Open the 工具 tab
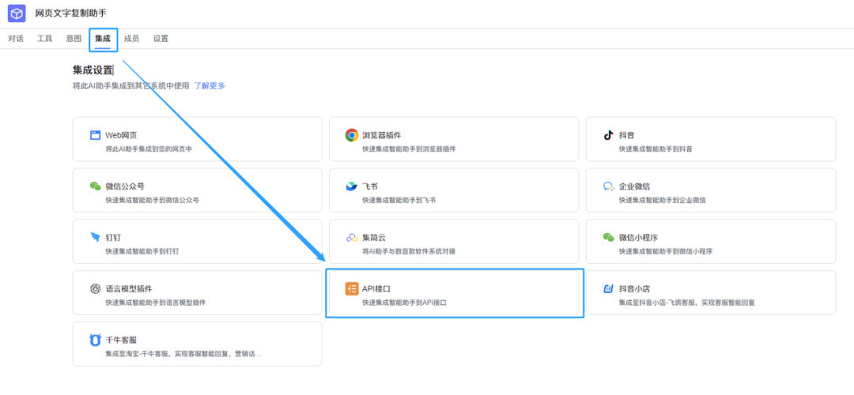The image size is (854, 395). tap(44, 39)
